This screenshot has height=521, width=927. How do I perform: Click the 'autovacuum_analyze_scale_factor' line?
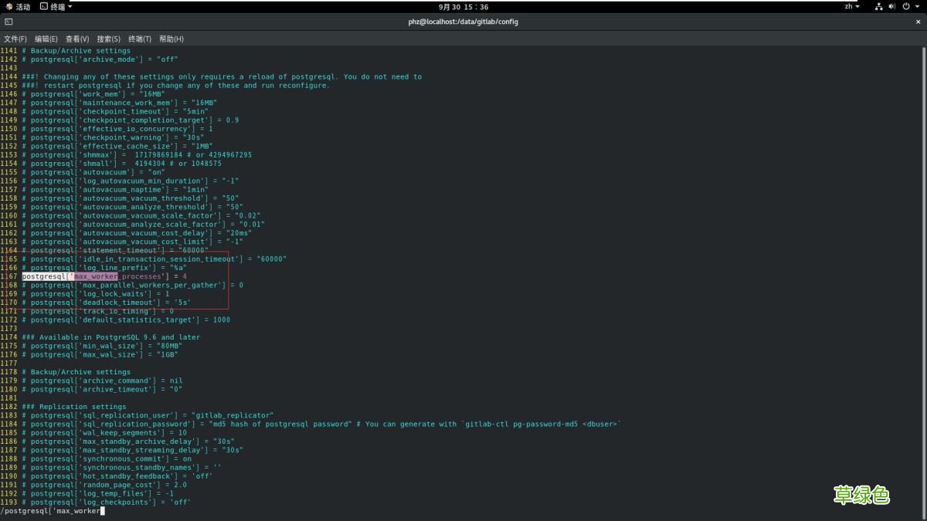pyautogui.click(x=144, y=225)
